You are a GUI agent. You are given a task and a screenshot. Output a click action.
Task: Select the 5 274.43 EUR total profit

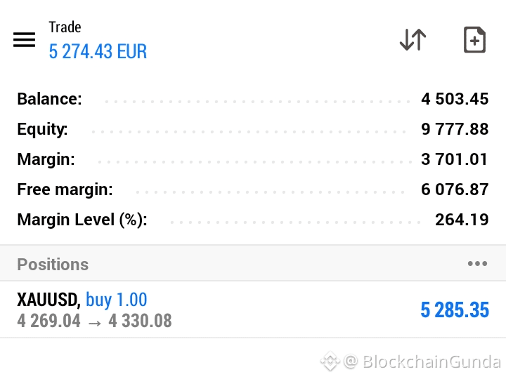(98, 51)
